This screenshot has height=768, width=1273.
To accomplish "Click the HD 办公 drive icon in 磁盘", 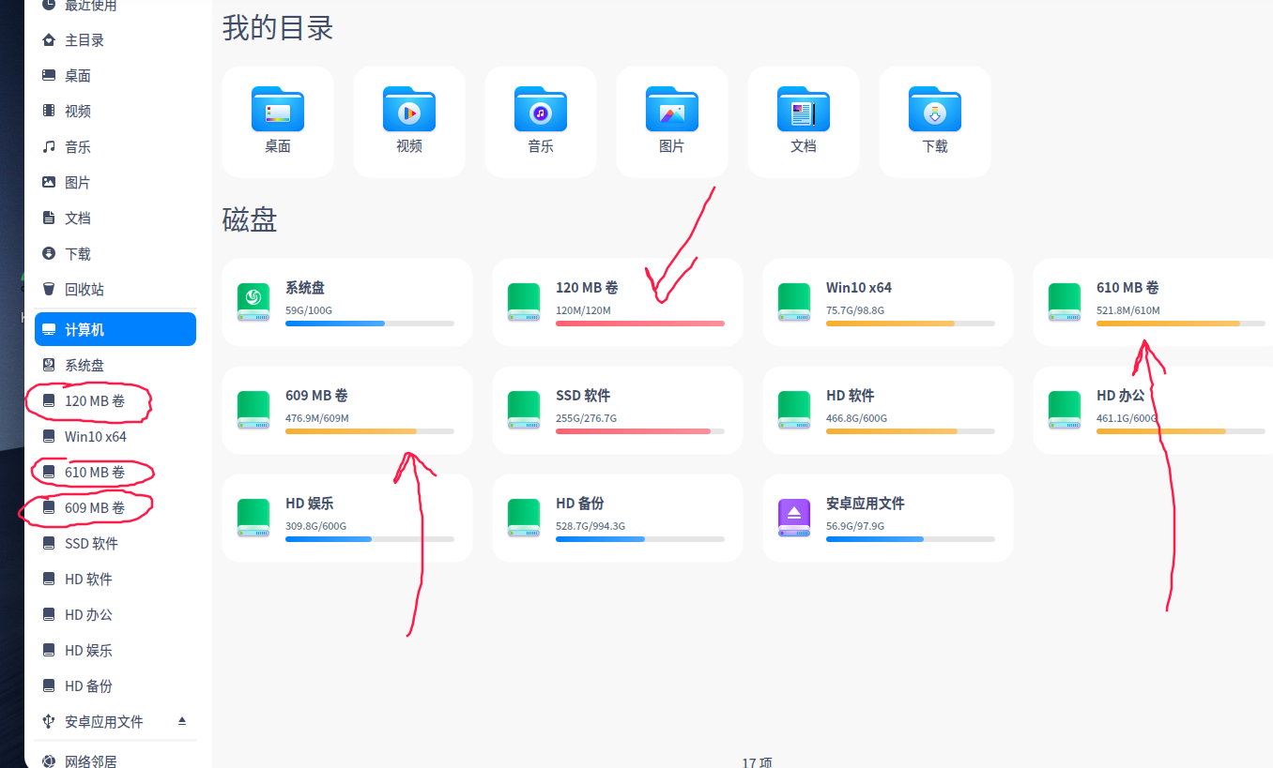I will 1065,410.
